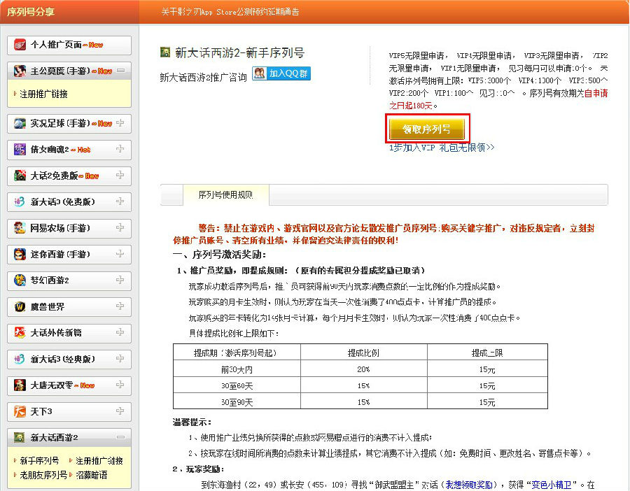Click the 前30天内 table cell
This screenshot has height=491, width=630.
[x=237, y=369]
